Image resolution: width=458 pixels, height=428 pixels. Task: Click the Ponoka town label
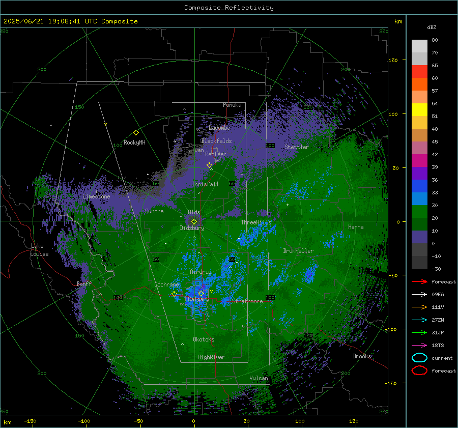232,105
